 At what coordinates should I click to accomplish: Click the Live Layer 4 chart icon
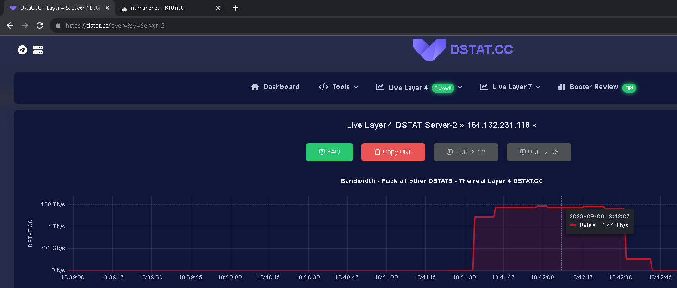coord(380,87)
